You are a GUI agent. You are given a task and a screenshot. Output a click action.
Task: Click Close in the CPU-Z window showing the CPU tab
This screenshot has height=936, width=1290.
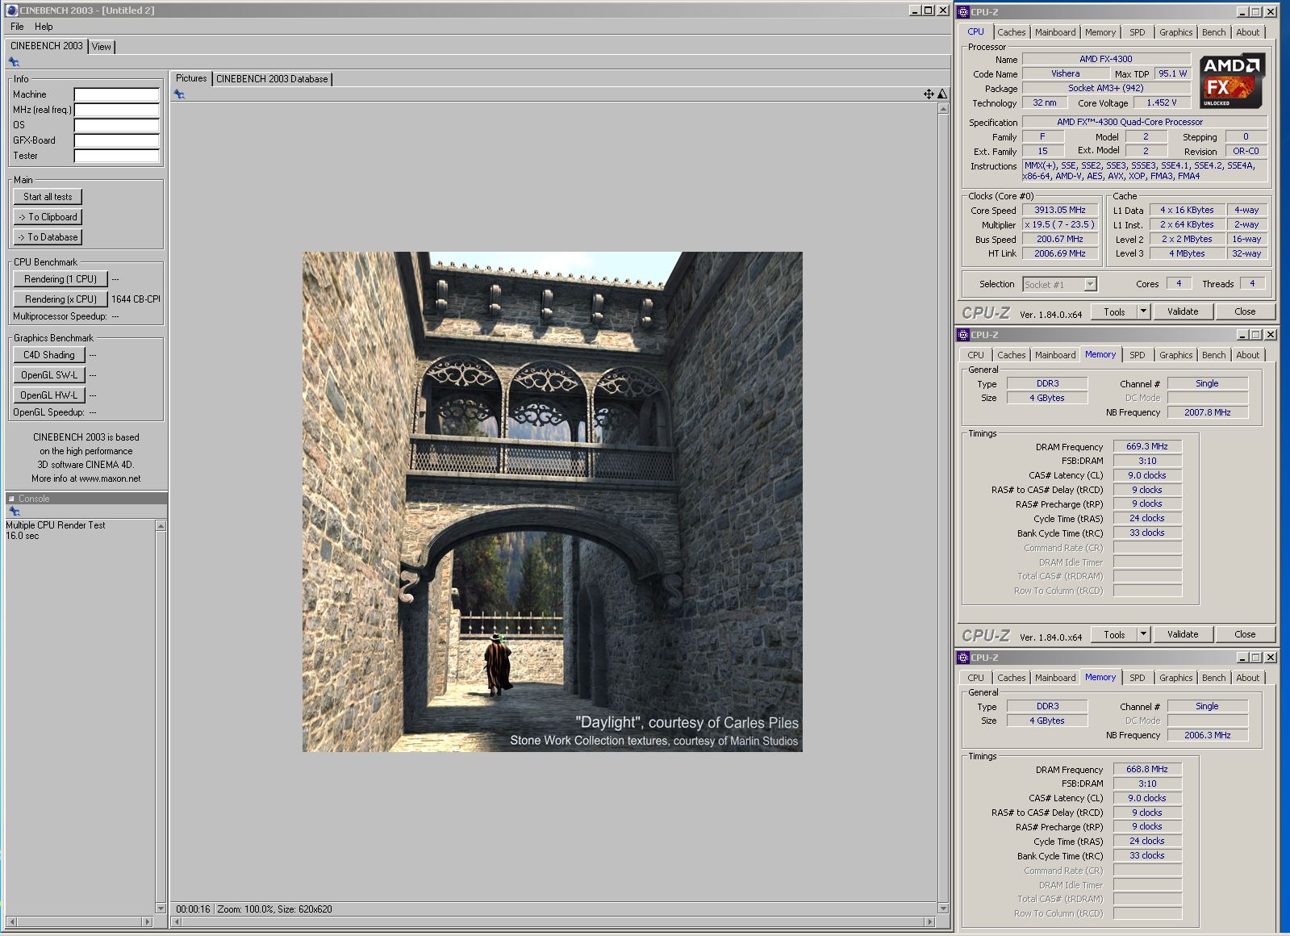pos(1245,311)
